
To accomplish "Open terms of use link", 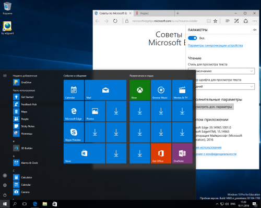I will point(208,148).
